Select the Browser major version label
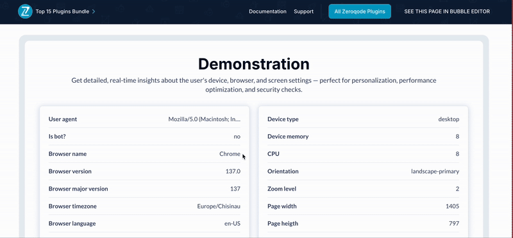The image size is (513, 238). [78, 189]
